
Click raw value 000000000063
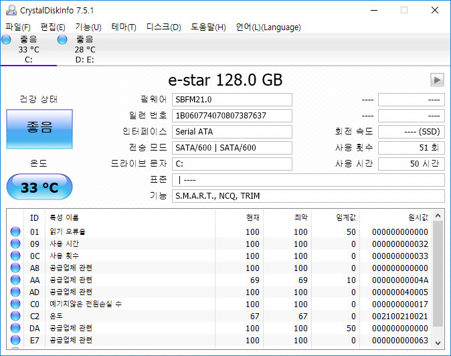[400, 341]
